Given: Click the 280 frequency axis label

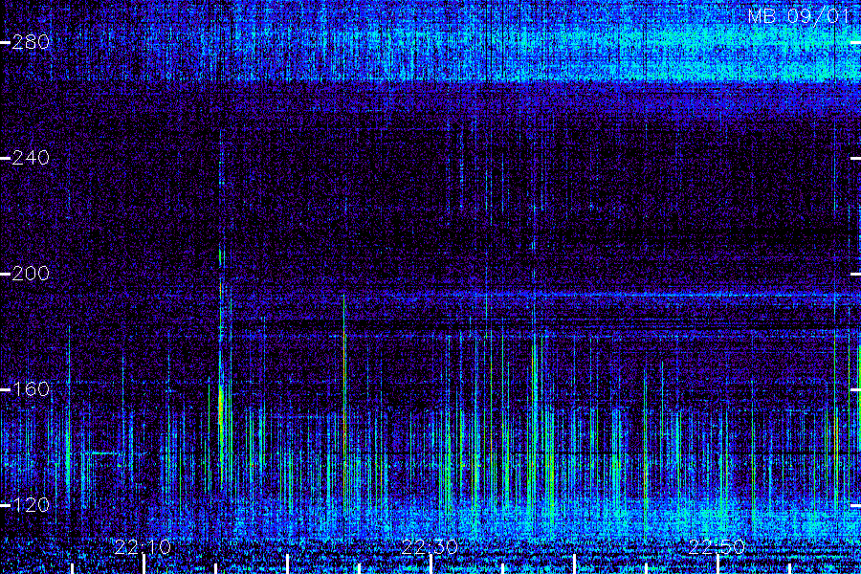Looking at the screenshot, I should coord(31,42).
